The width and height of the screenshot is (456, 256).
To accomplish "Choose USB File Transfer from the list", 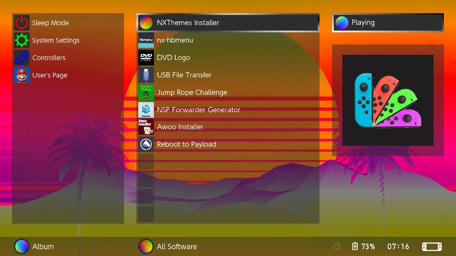I will [x=184, y=75].
